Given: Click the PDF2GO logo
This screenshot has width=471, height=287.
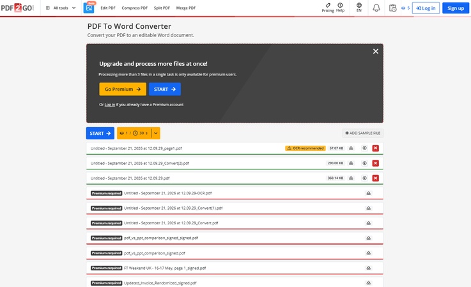Looking at the screenshot, I should click(17, 8).
